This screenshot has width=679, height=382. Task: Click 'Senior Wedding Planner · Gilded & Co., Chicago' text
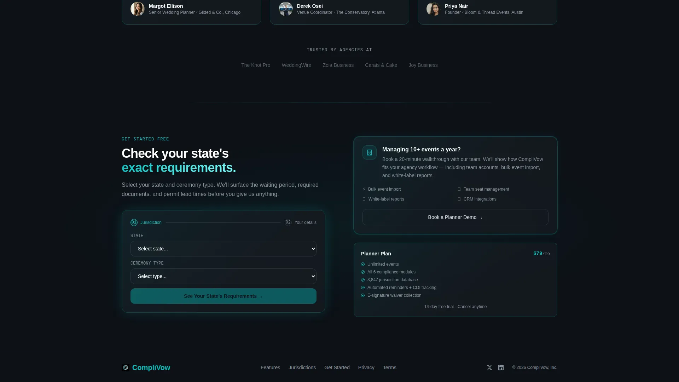click(x=195, y=12)
